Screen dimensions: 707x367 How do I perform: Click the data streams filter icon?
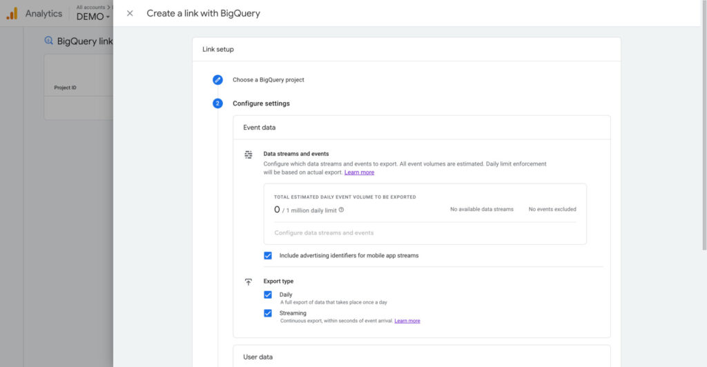249,155
